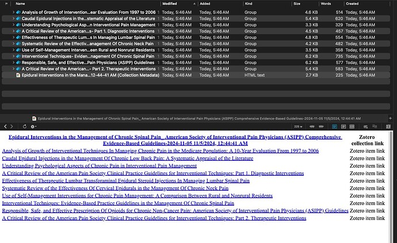397x243 pixels.
Task: Expand the Analysis of Growth of Intervention group
Action: tap(12, 12)
